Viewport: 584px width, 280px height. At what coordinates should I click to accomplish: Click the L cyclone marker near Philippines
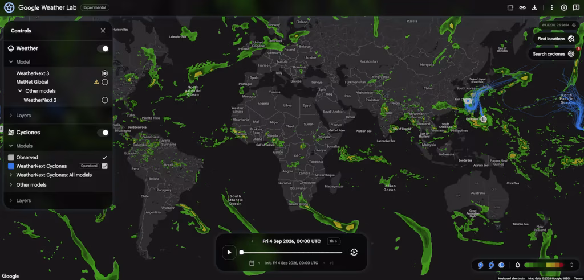click(484, 120)
